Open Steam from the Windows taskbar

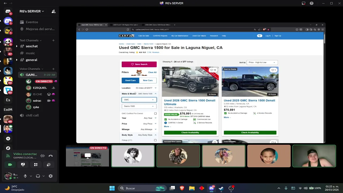click(x=221, y=188)
